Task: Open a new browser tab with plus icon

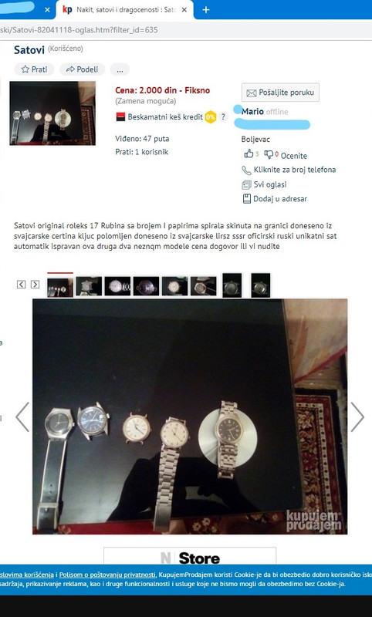Action: point(206,10)
